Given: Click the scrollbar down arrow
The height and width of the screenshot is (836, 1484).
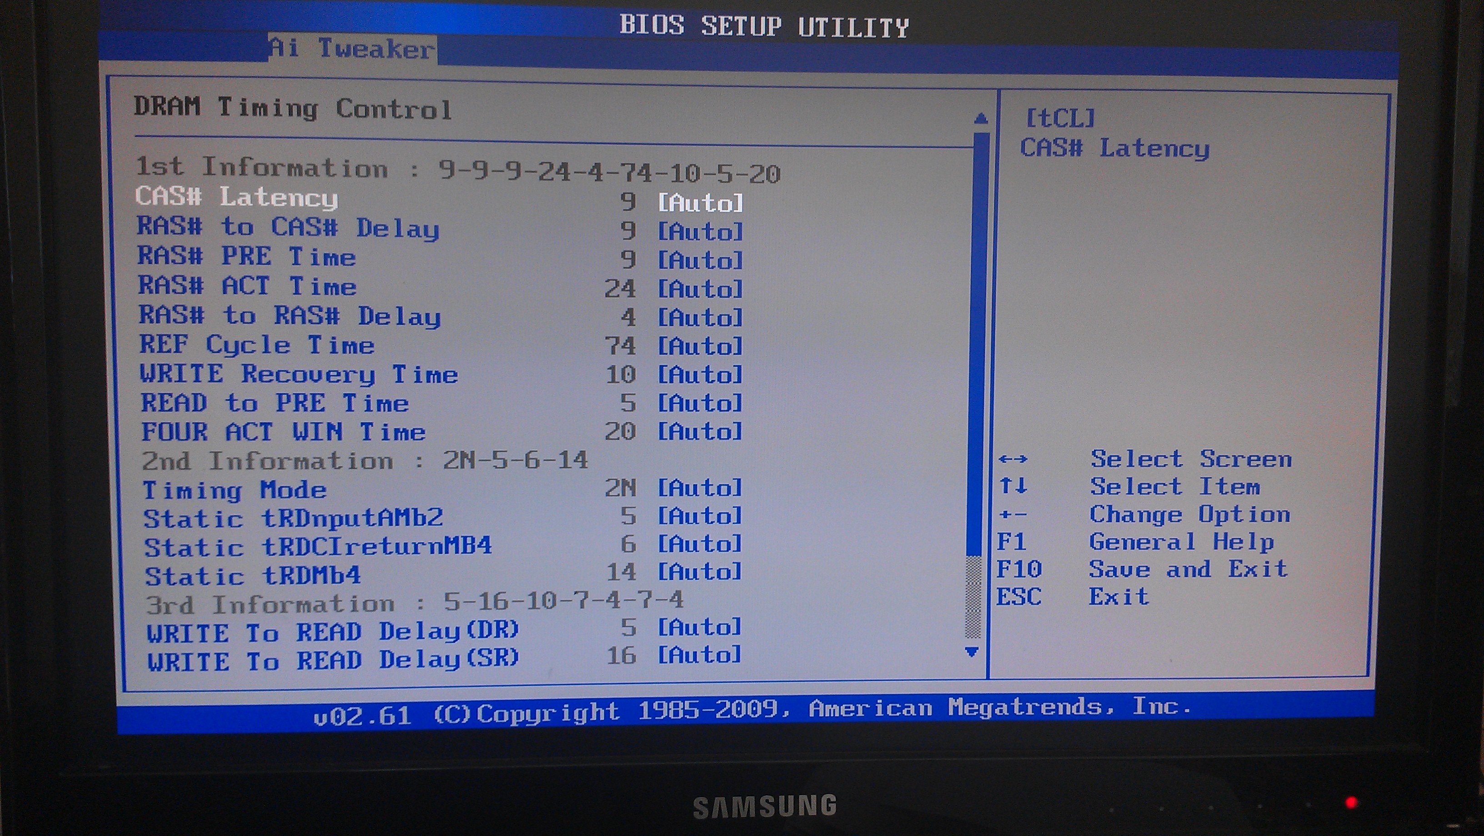Looking at the screenshot, I should 972,652.
